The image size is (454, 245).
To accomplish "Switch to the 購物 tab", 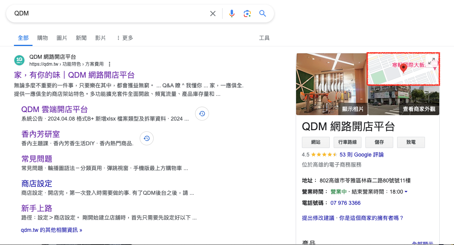I will [43, 38].
